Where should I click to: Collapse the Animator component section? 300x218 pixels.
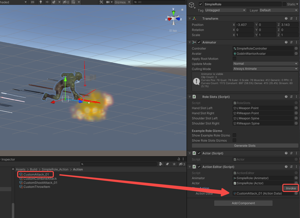[190, 42]
